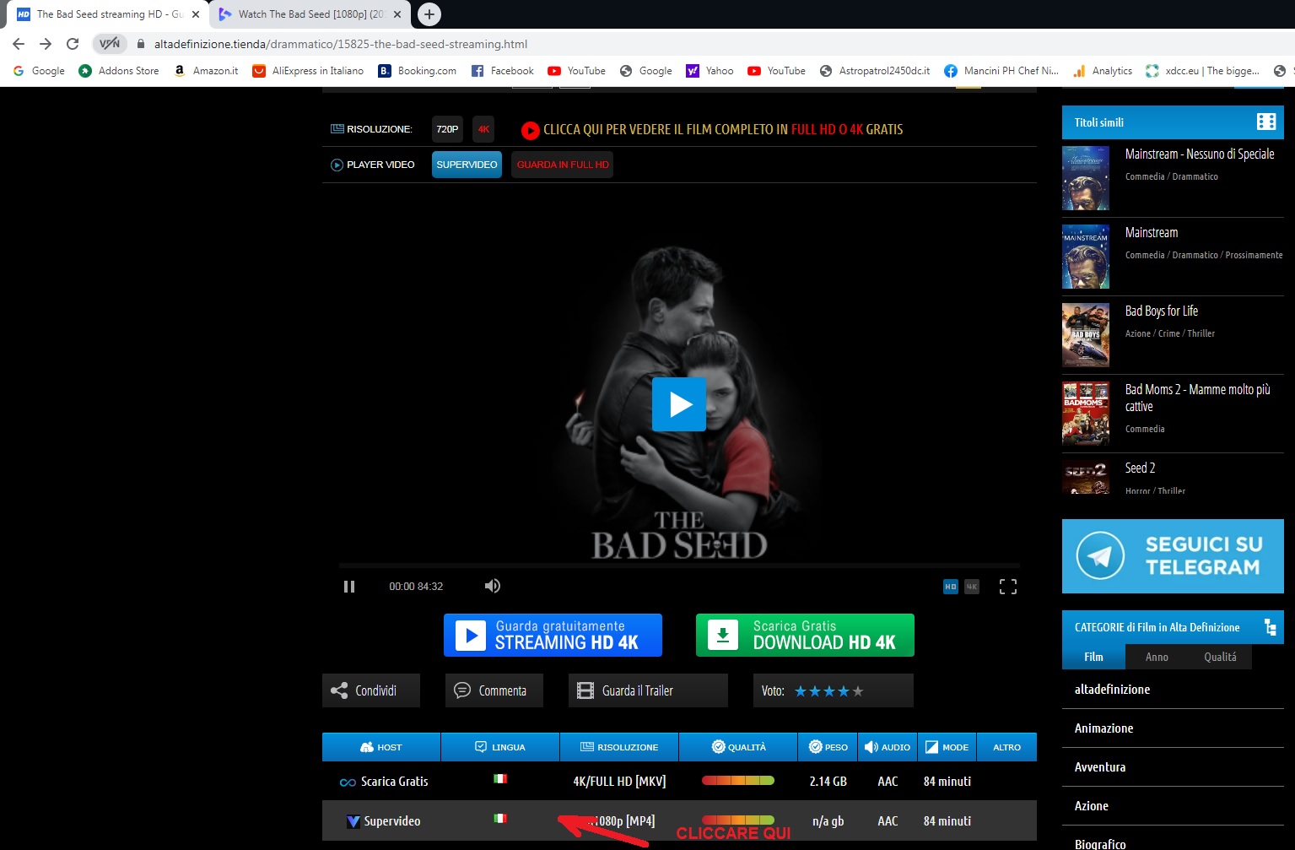
Task: Rate the film with the first star
Action: coord(801,691)
